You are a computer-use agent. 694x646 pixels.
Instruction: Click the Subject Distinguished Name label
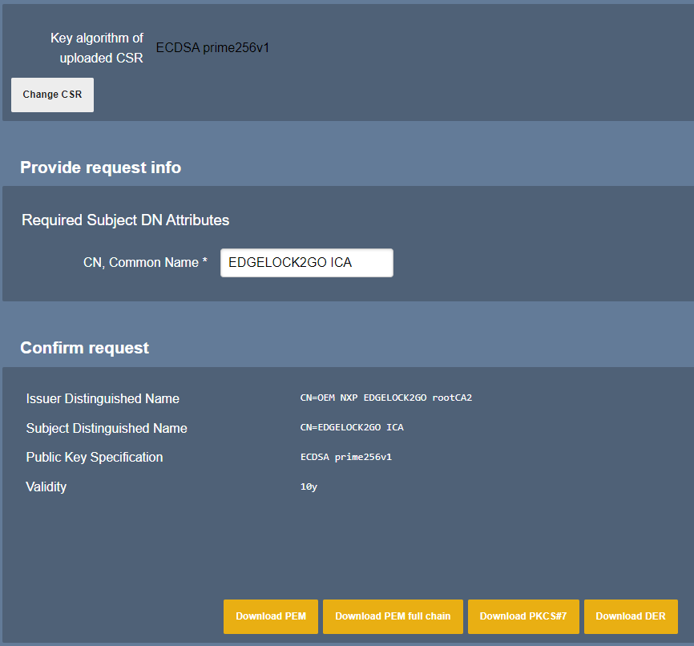coord(107,429)
